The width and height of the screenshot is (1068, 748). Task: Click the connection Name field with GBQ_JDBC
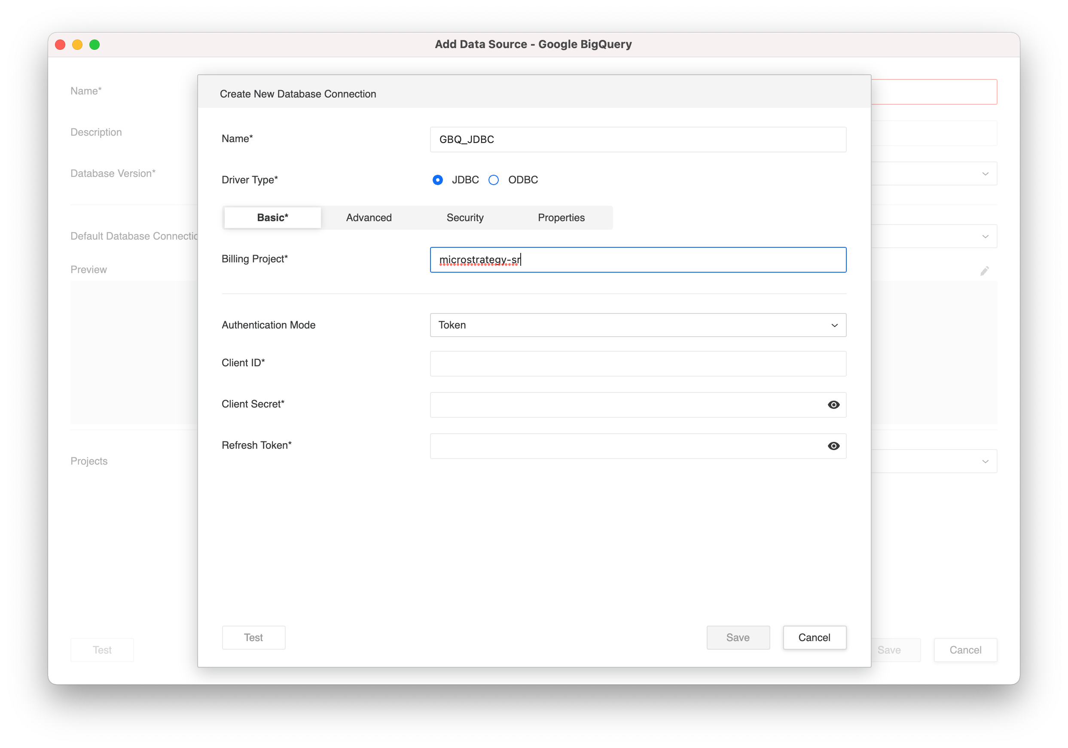click(x=638, y=140)
